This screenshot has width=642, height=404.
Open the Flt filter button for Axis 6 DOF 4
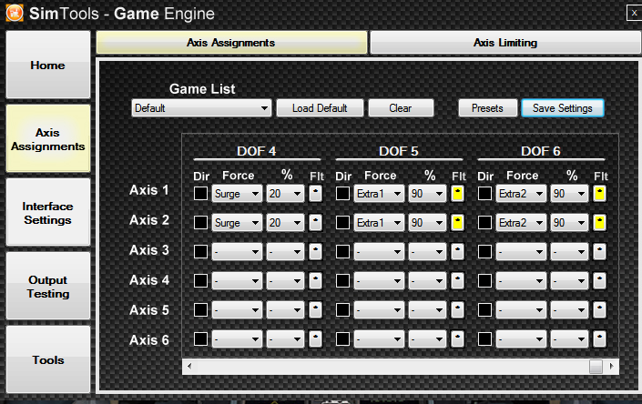[x=315, y=339]
